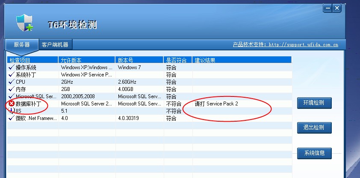Click the 是否符合 column header
Viewport: 360px width, 178px height.
[178, 60]
